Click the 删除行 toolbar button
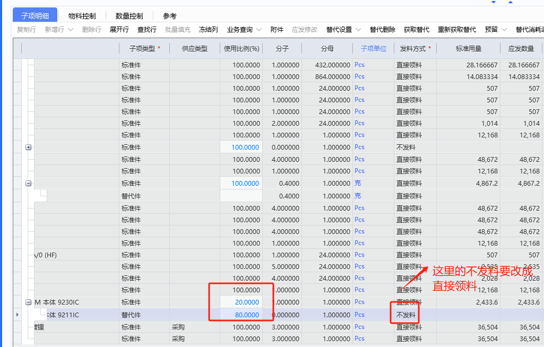544x347 pixels. 92,30
